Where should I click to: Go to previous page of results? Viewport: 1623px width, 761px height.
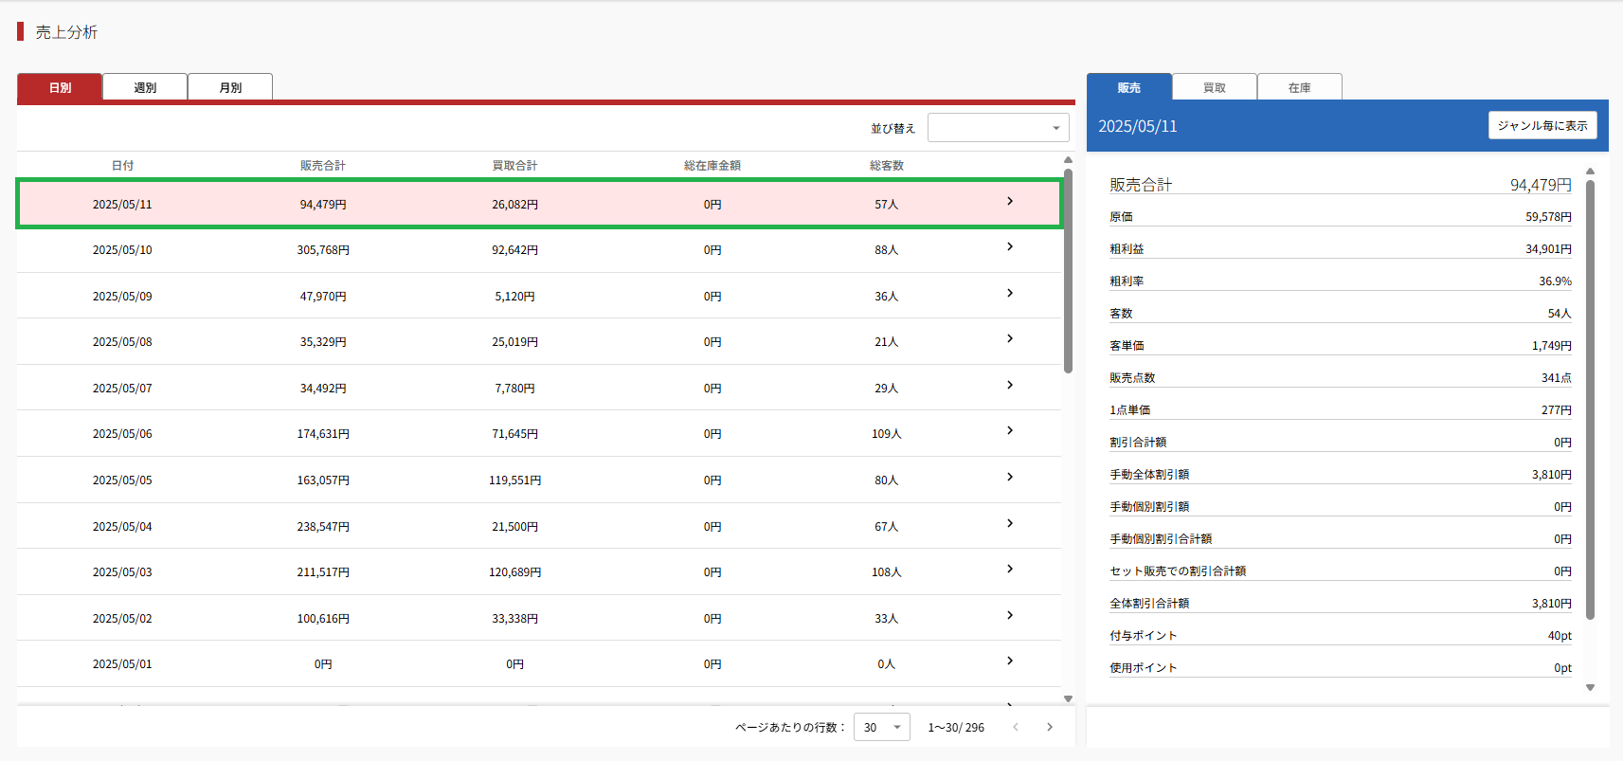[1016, 727]
